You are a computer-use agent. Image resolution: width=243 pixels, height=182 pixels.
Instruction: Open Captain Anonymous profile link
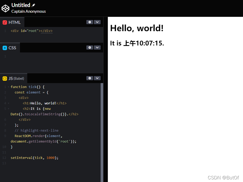(x=29, y=11)
